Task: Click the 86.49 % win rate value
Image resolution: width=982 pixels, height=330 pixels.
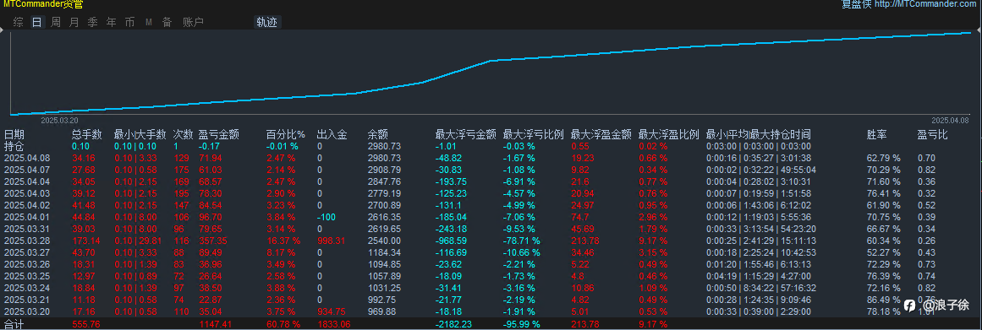Action: pos(884,300)
